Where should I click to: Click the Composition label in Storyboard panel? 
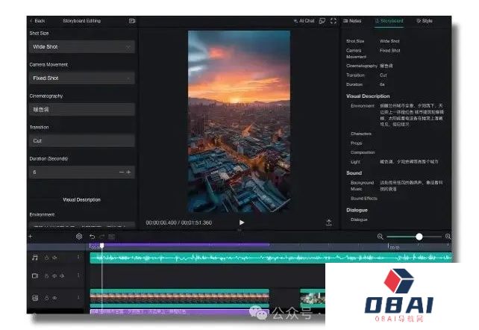(363, 152)
